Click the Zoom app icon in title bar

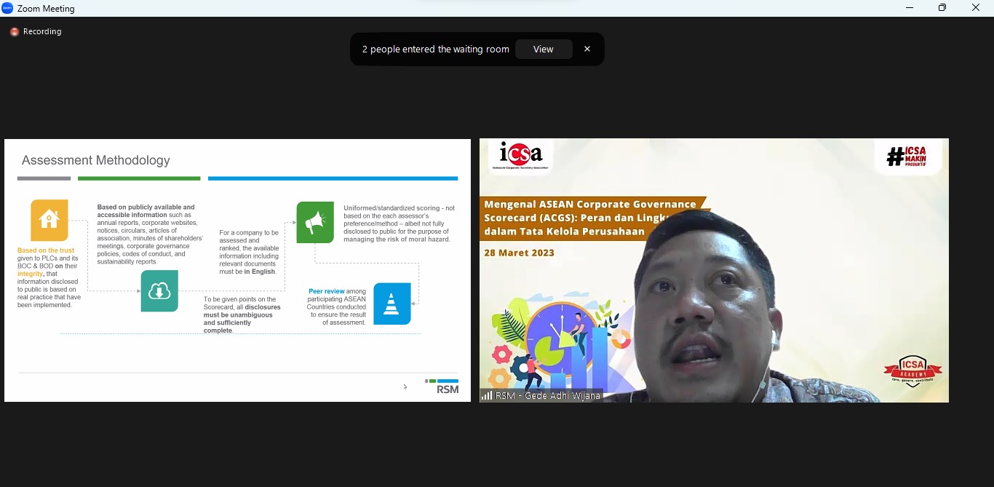click(8, 8)
